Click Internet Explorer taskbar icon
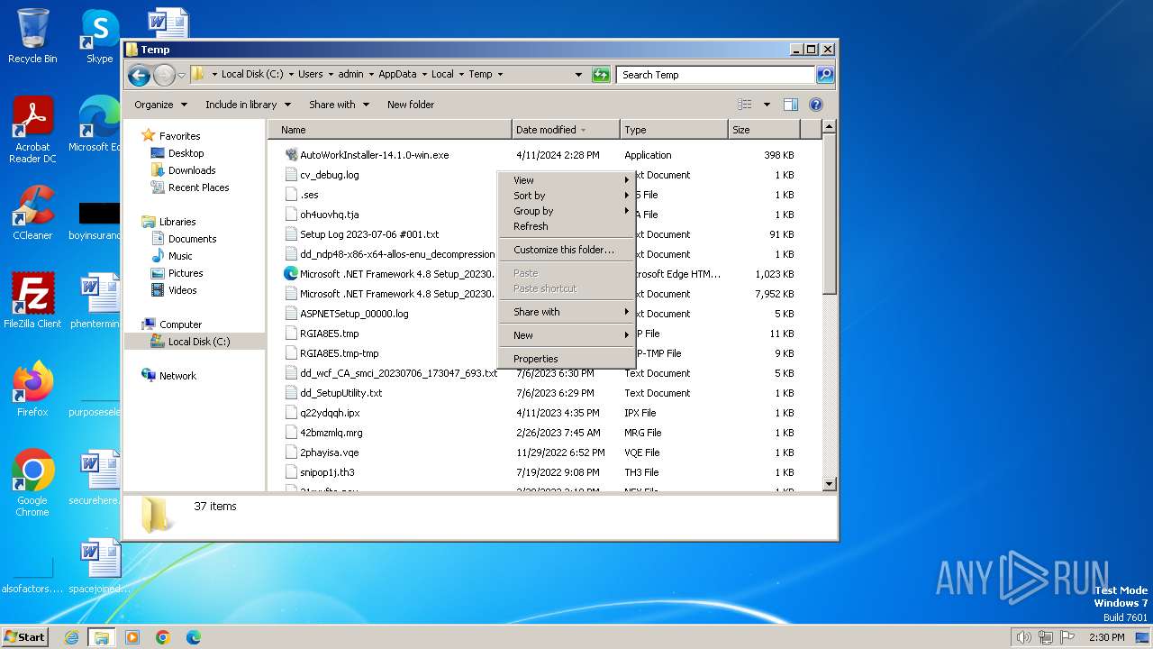 [71, 637]
